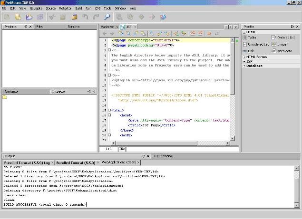Click the Save All toolbar icon
The image size is (302, 219).
(x=39, y=17)
